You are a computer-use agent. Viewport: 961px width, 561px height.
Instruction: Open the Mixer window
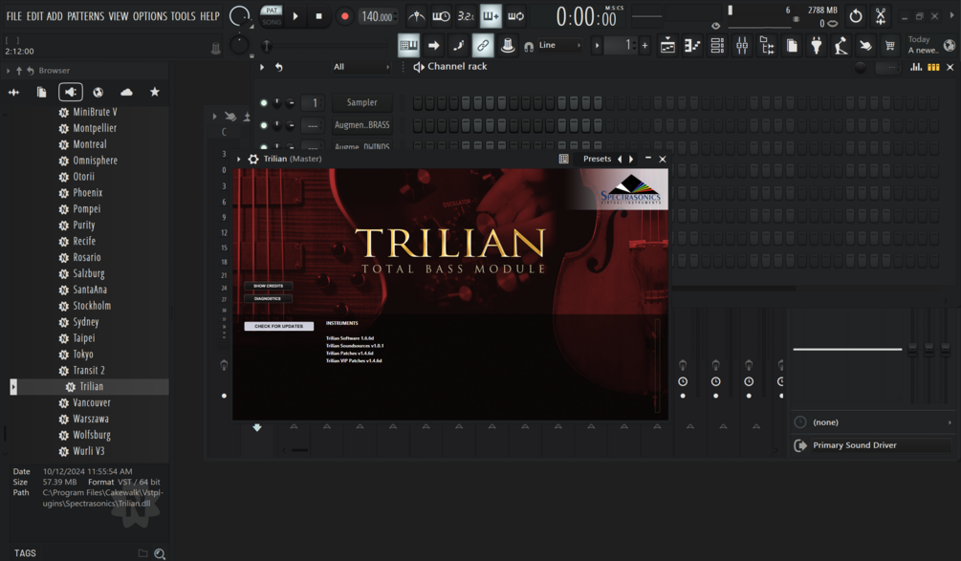pyautogui.click(x=742, y=45)
